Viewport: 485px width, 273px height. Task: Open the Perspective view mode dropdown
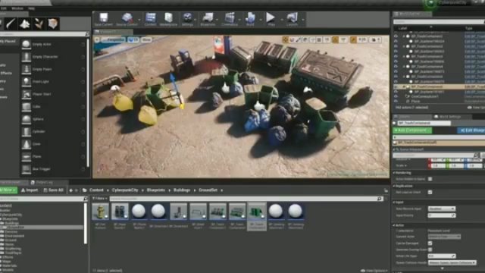[x=113, y=39]
